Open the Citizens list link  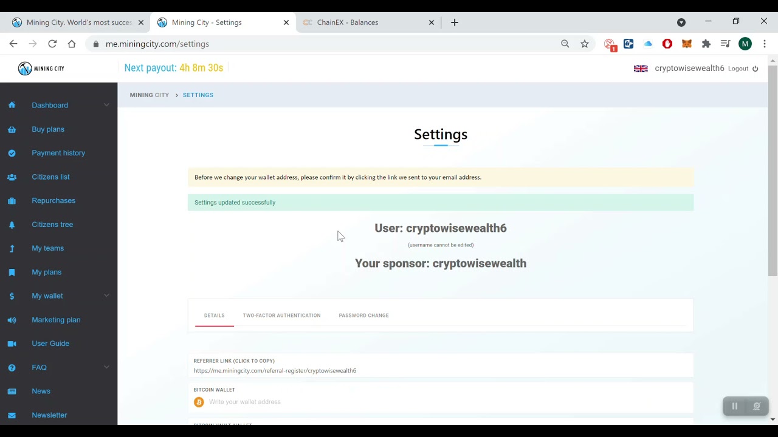50,177
